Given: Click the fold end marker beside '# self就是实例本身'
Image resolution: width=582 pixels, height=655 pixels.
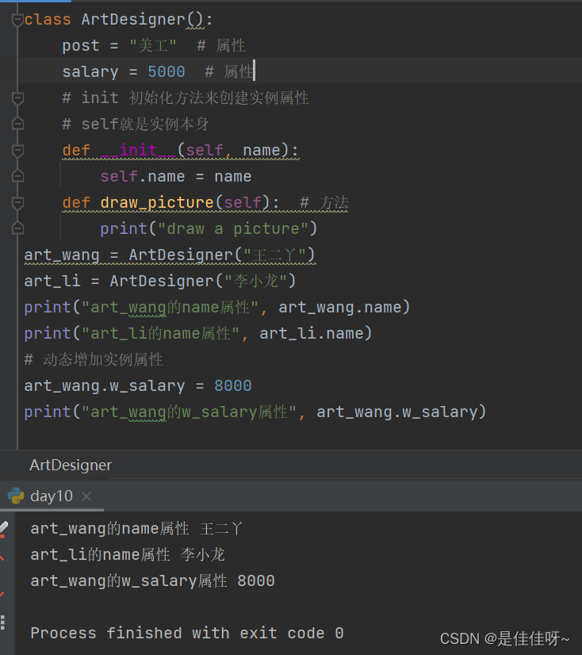Looking at the screenshot, I should (x=17, y=124).
